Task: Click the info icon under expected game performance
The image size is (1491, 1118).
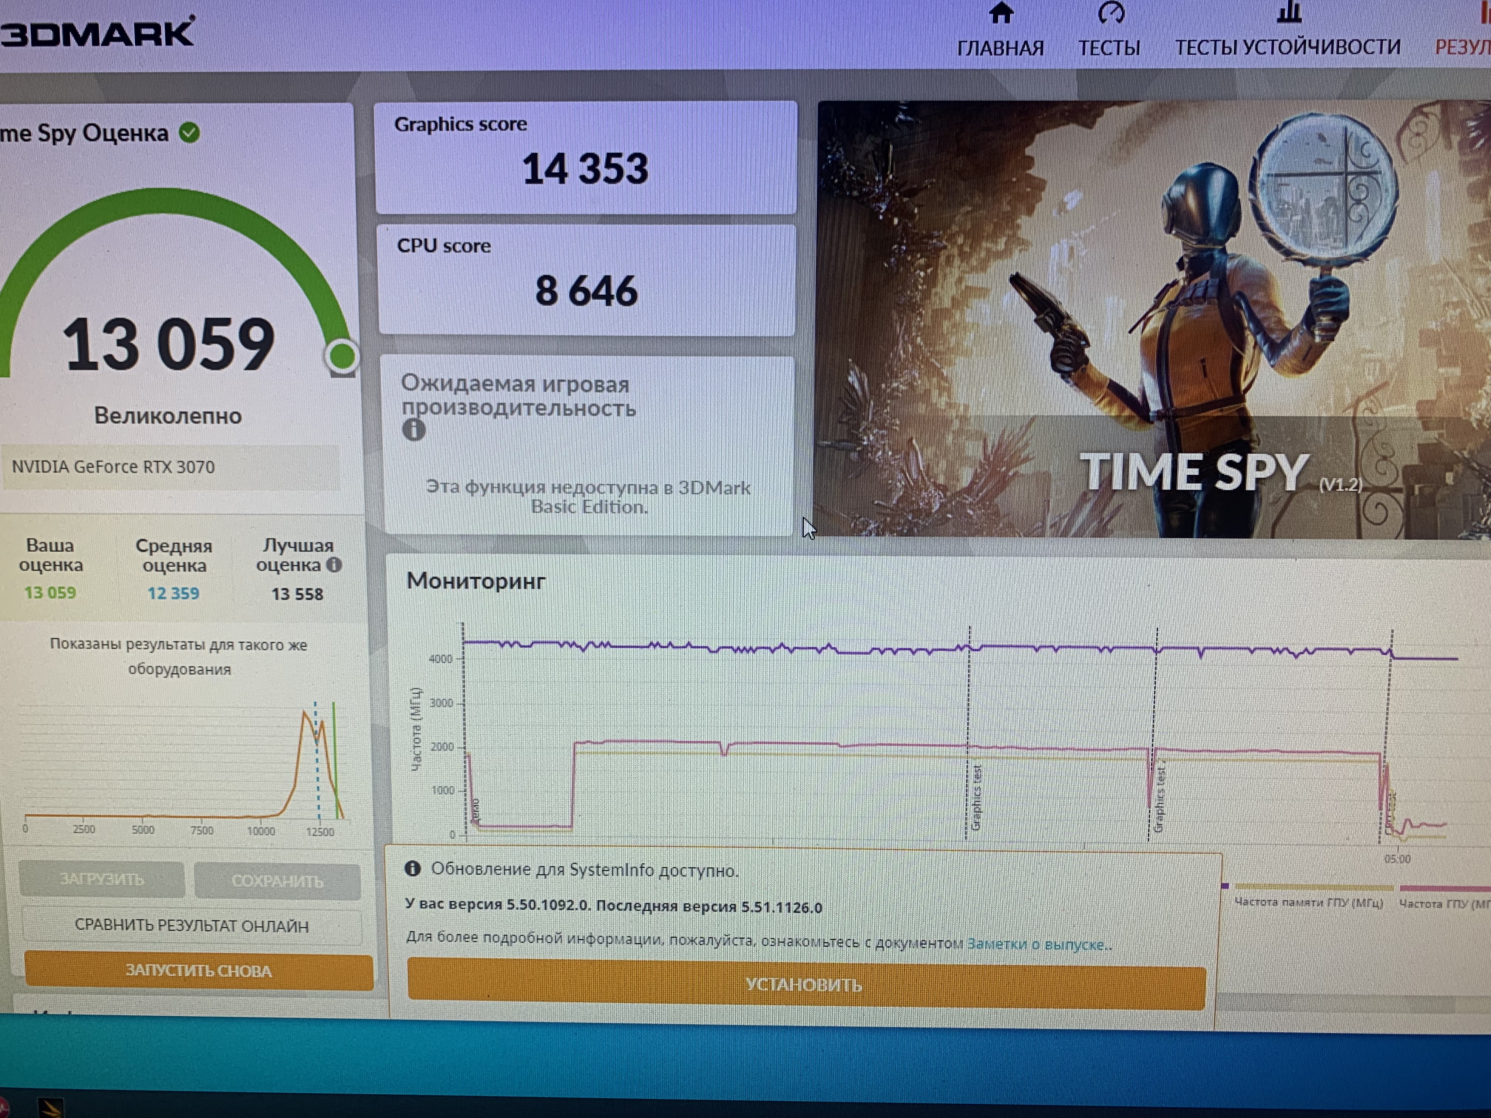Action: [414, 429]
